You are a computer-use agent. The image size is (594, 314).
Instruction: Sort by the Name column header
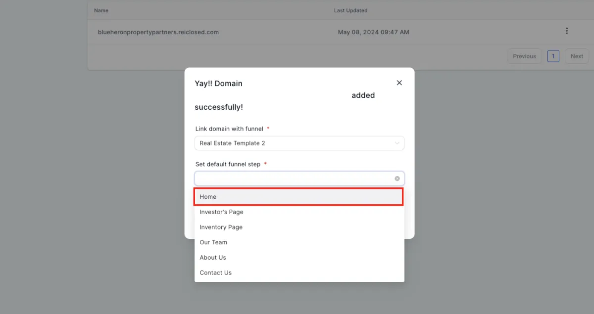[x=101, y=10]
